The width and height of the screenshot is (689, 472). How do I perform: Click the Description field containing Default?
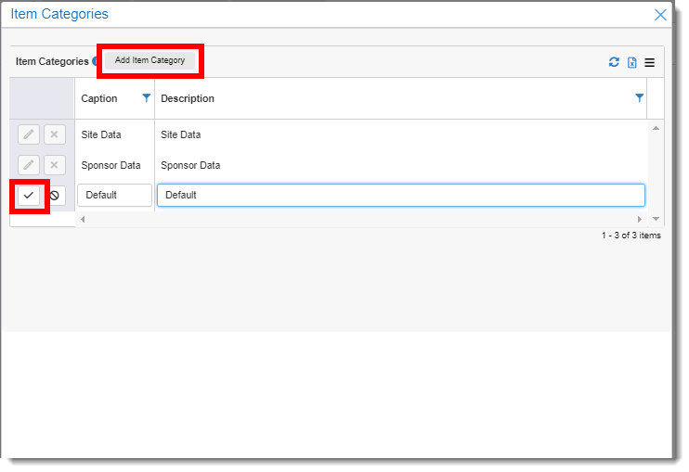pyautogui.click(x=401, y=196)
